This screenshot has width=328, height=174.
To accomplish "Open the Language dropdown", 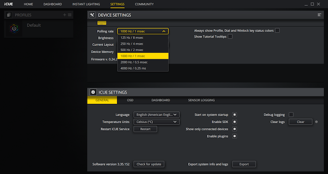I will (156, 115).
